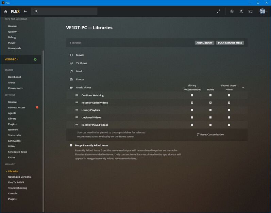Open Player under Plex for Windows
The image size is (271, 213).
(12, 43)
